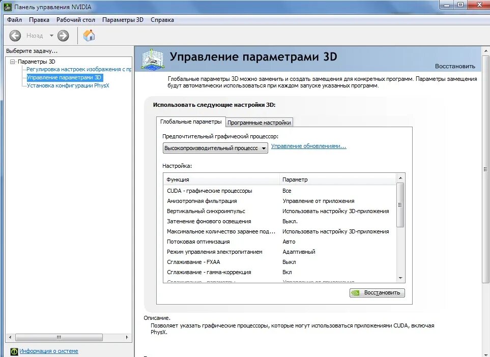Click Восстановить link in page header
490x357 pixels.
click(455, 66)
